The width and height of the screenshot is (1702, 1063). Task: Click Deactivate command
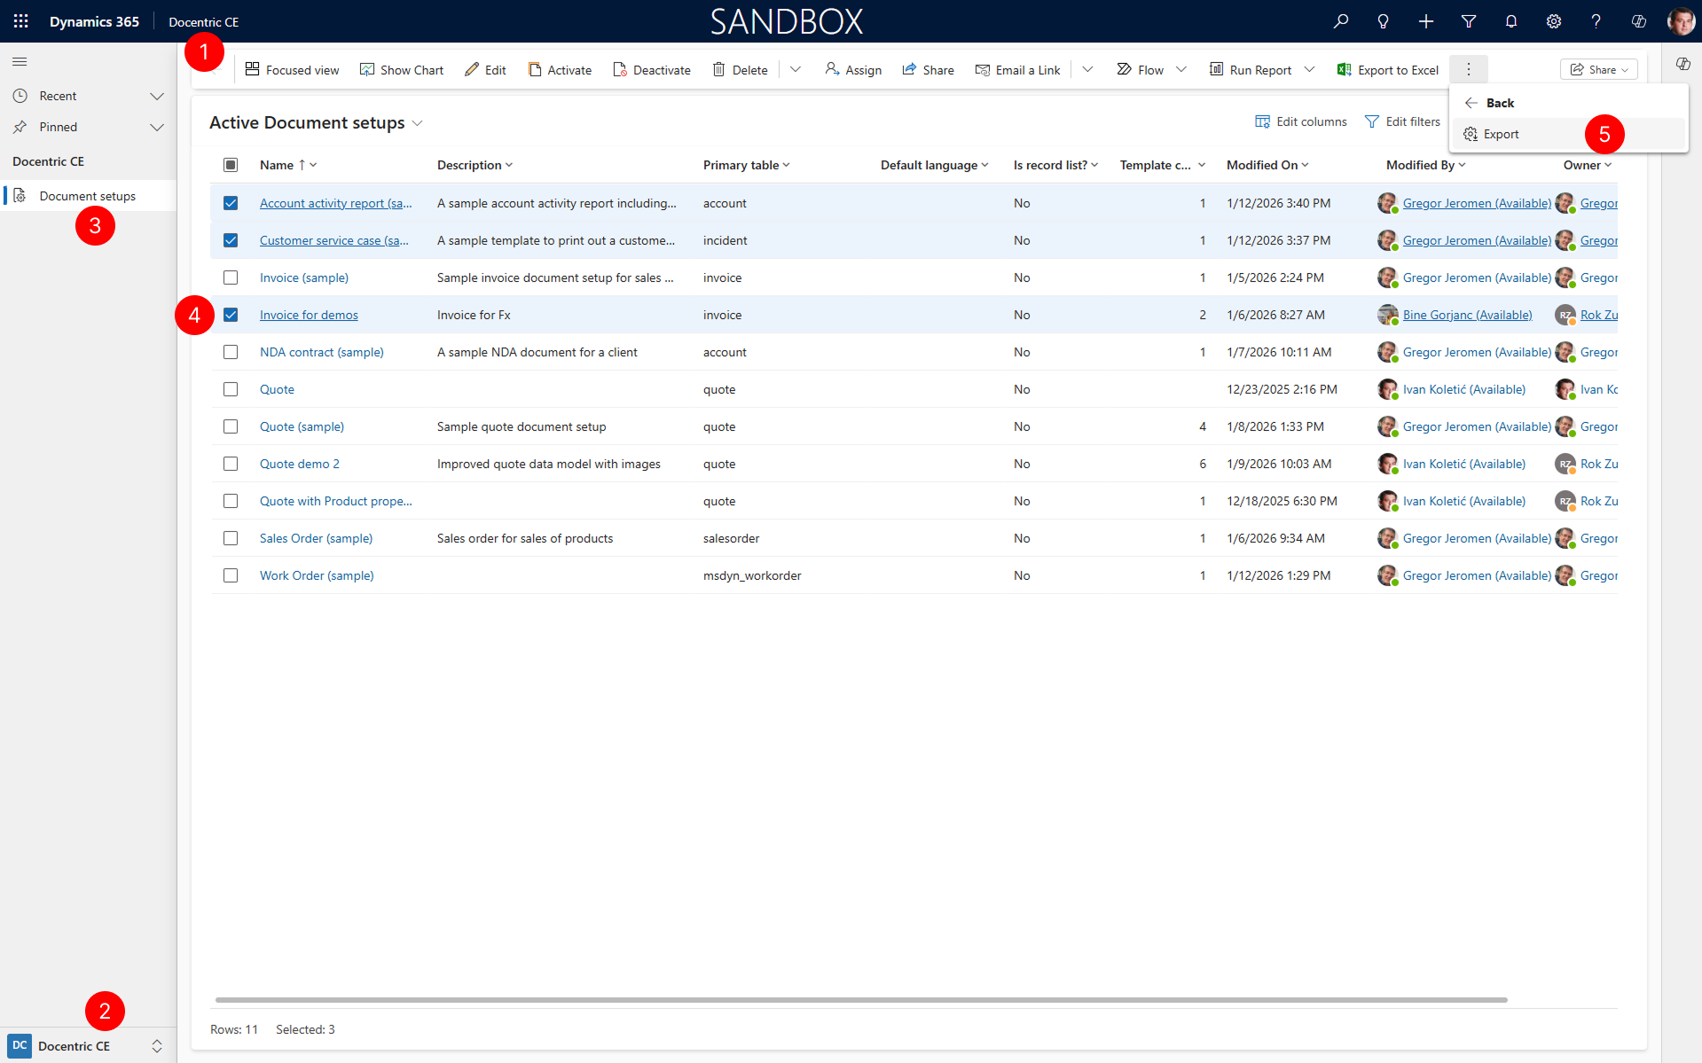click(652, 69)
